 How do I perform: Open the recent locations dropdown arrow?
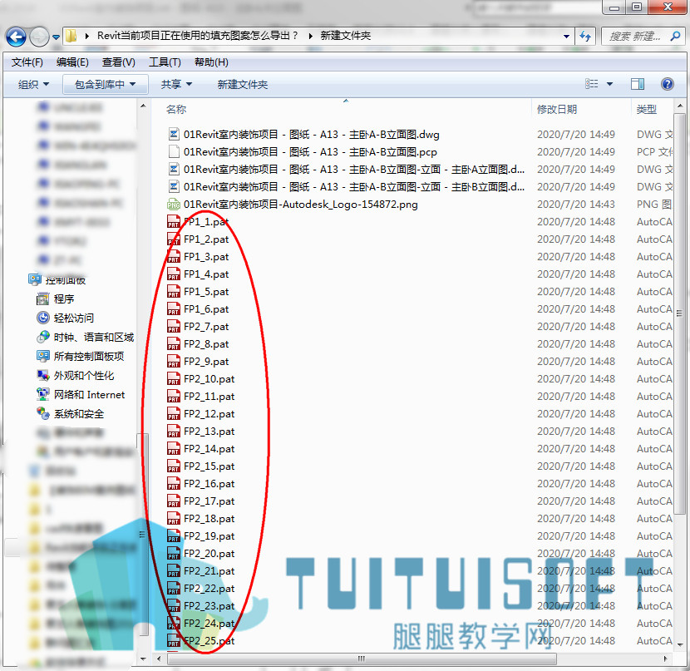[56, 37]
